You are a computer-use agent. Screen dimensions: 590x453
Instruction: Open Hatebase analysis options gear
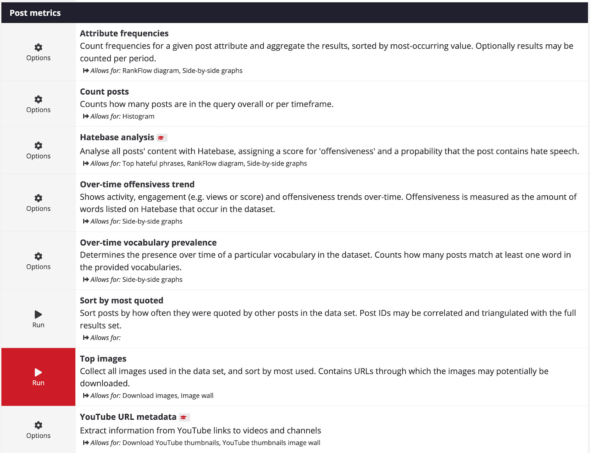pos(38,145)
